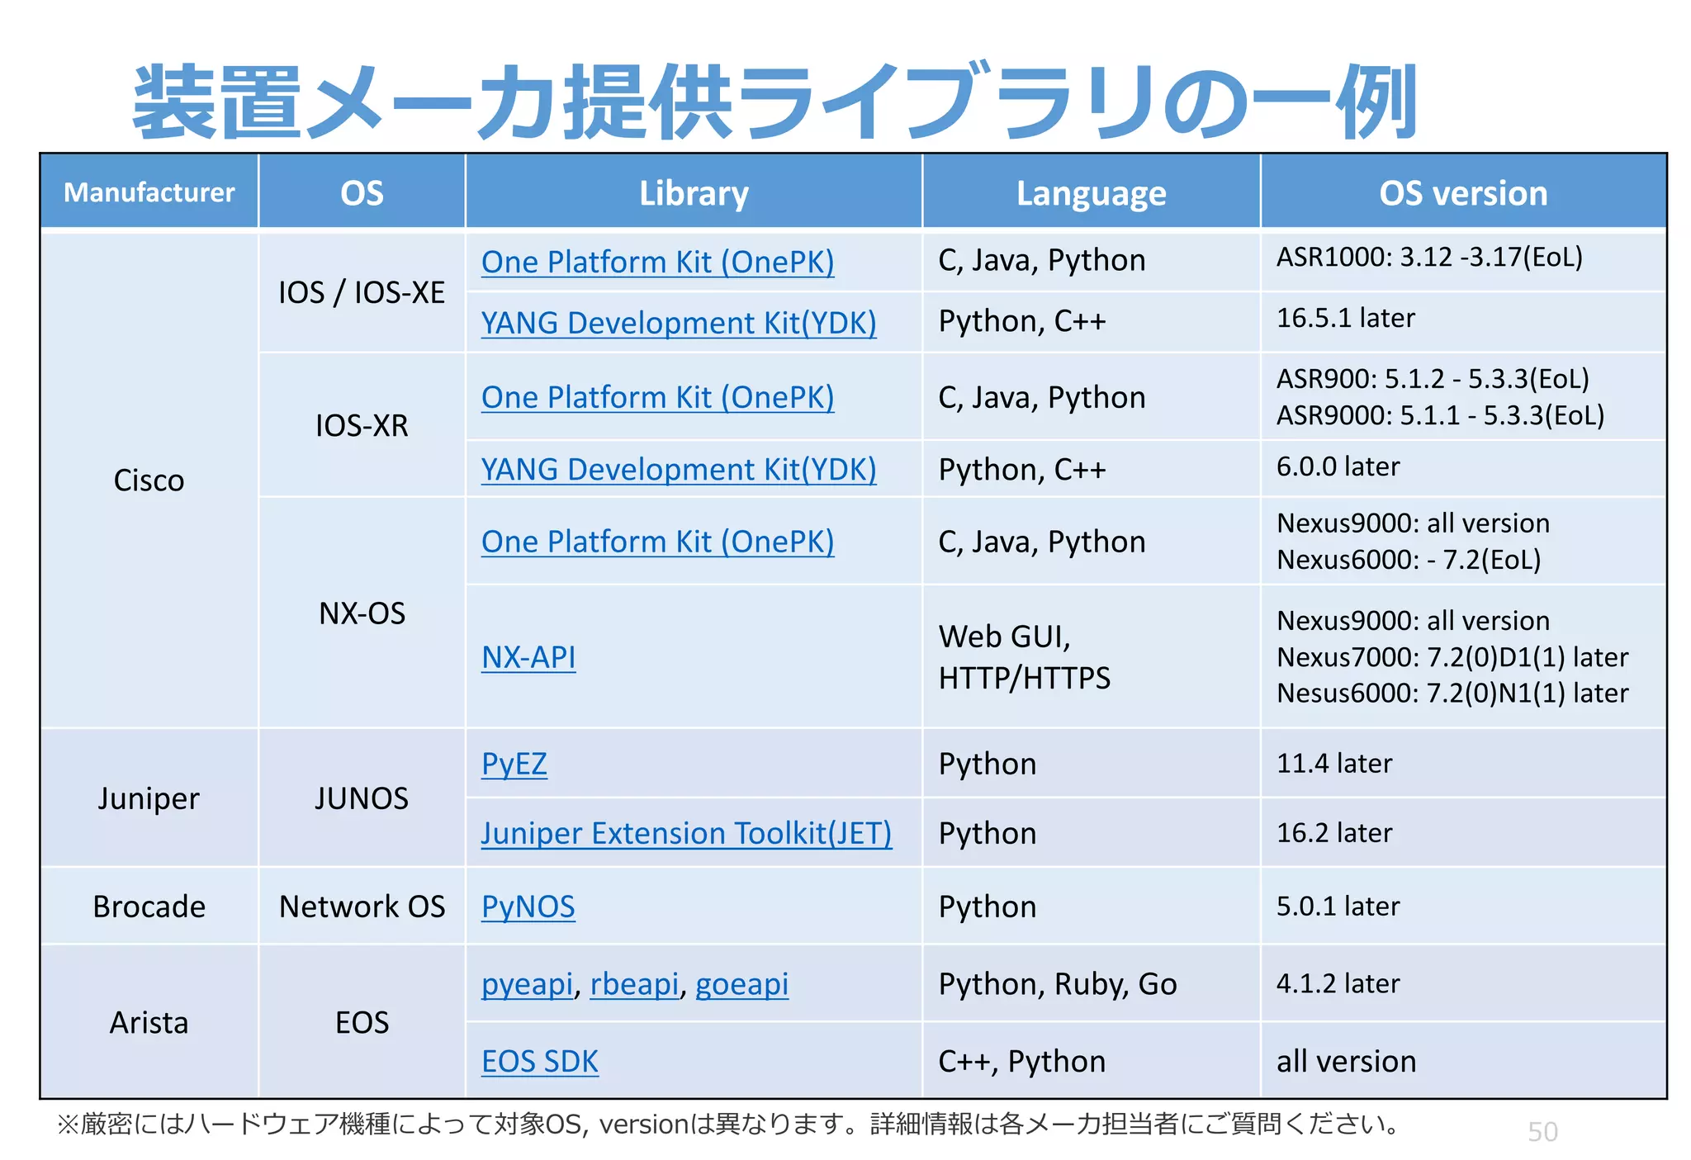Viewport: 1691px width, 1160px height.
Task: Click the Brocade manufacturer cell
Action: tap(149, 907)
